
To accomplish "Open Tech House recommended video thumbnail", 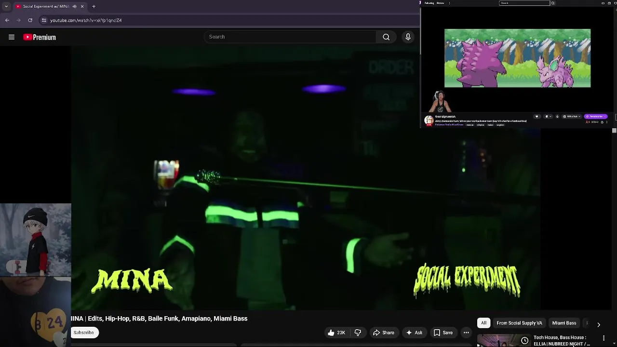I will tap(503, 341).
